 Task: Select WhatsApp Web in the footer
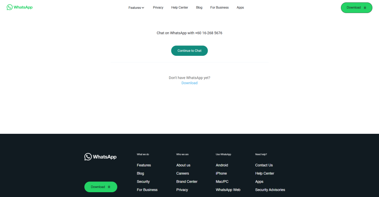click(x=228, y=190)
